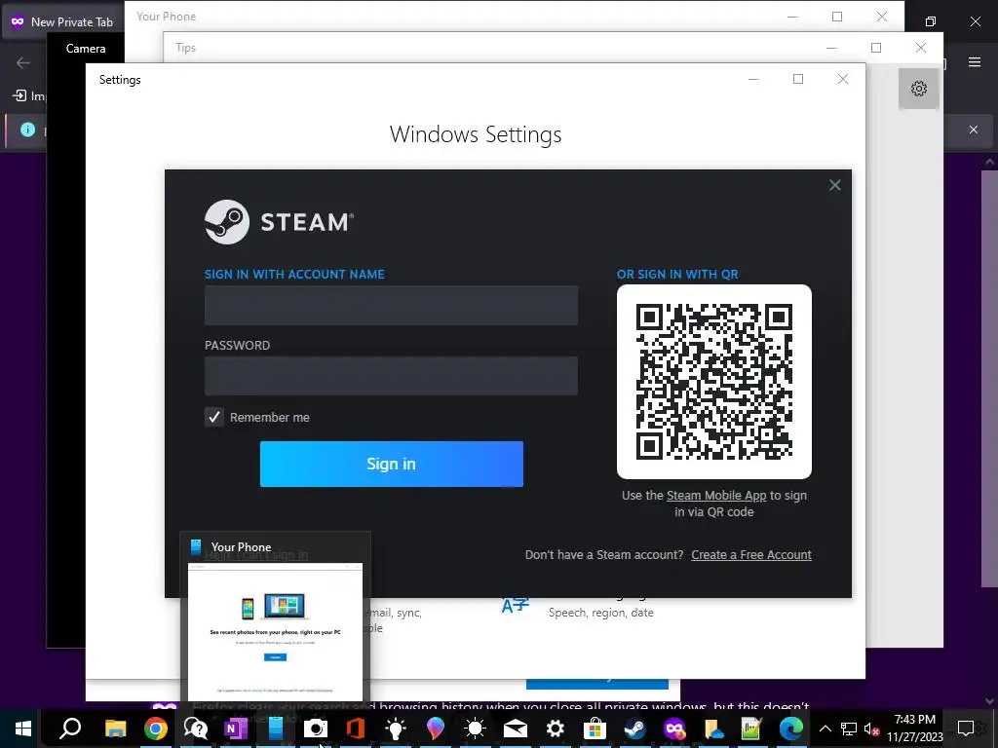Viewport: 998px width, 748px height.
Task: Focus the Steam account name field
Action: 391,305
